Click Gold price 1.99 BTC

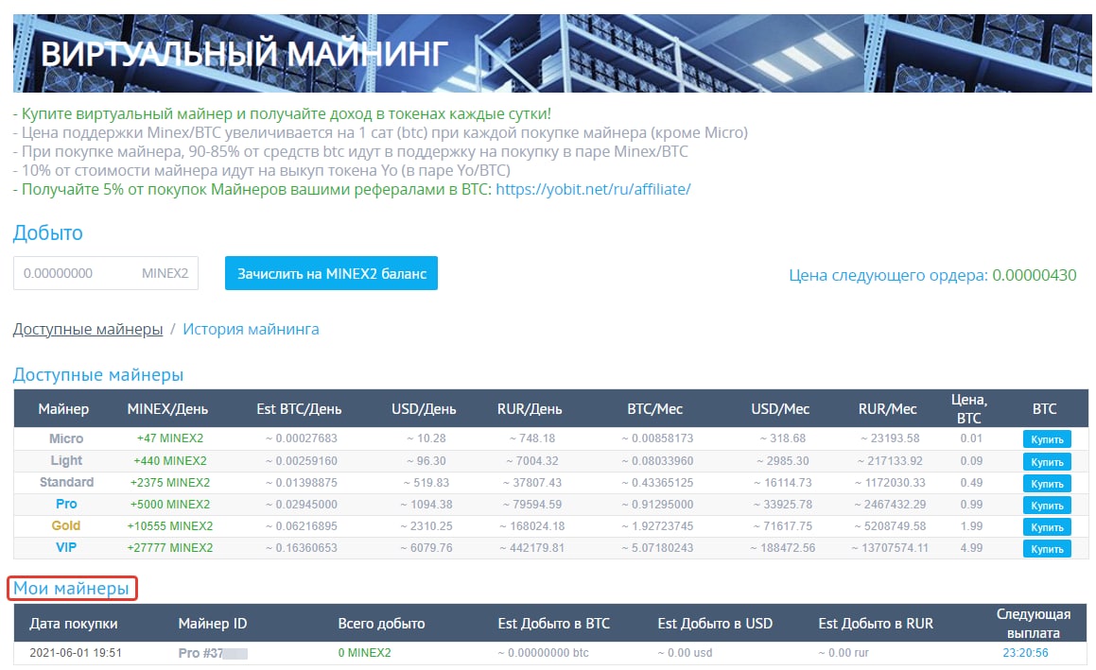click(x=971, y=526)
